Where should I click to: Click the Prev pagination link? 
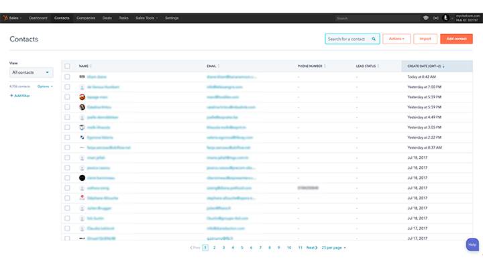tap(195, 248)
